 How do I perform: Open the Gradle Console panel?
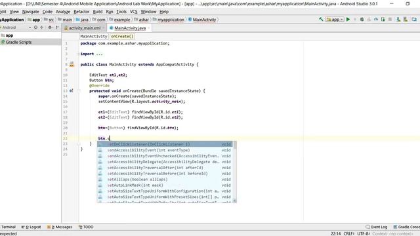(406, 227)
